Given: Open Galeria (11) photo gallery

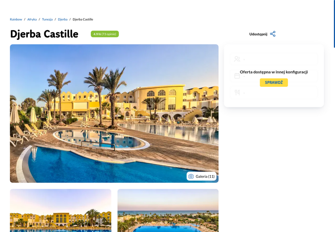Looking at the screenshot, I should pos(201,176).
